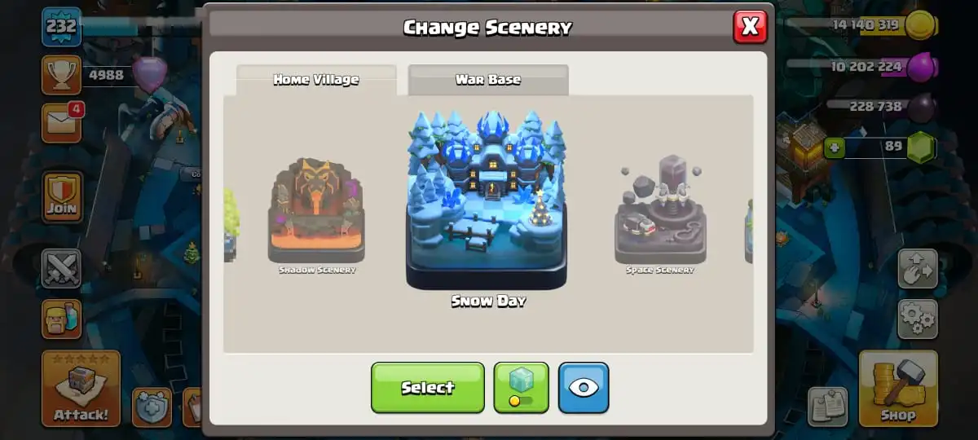Toggle the scenery cube switch button
Image resolution: width=978 pixels, height=440 pixels.
point(522,387)
